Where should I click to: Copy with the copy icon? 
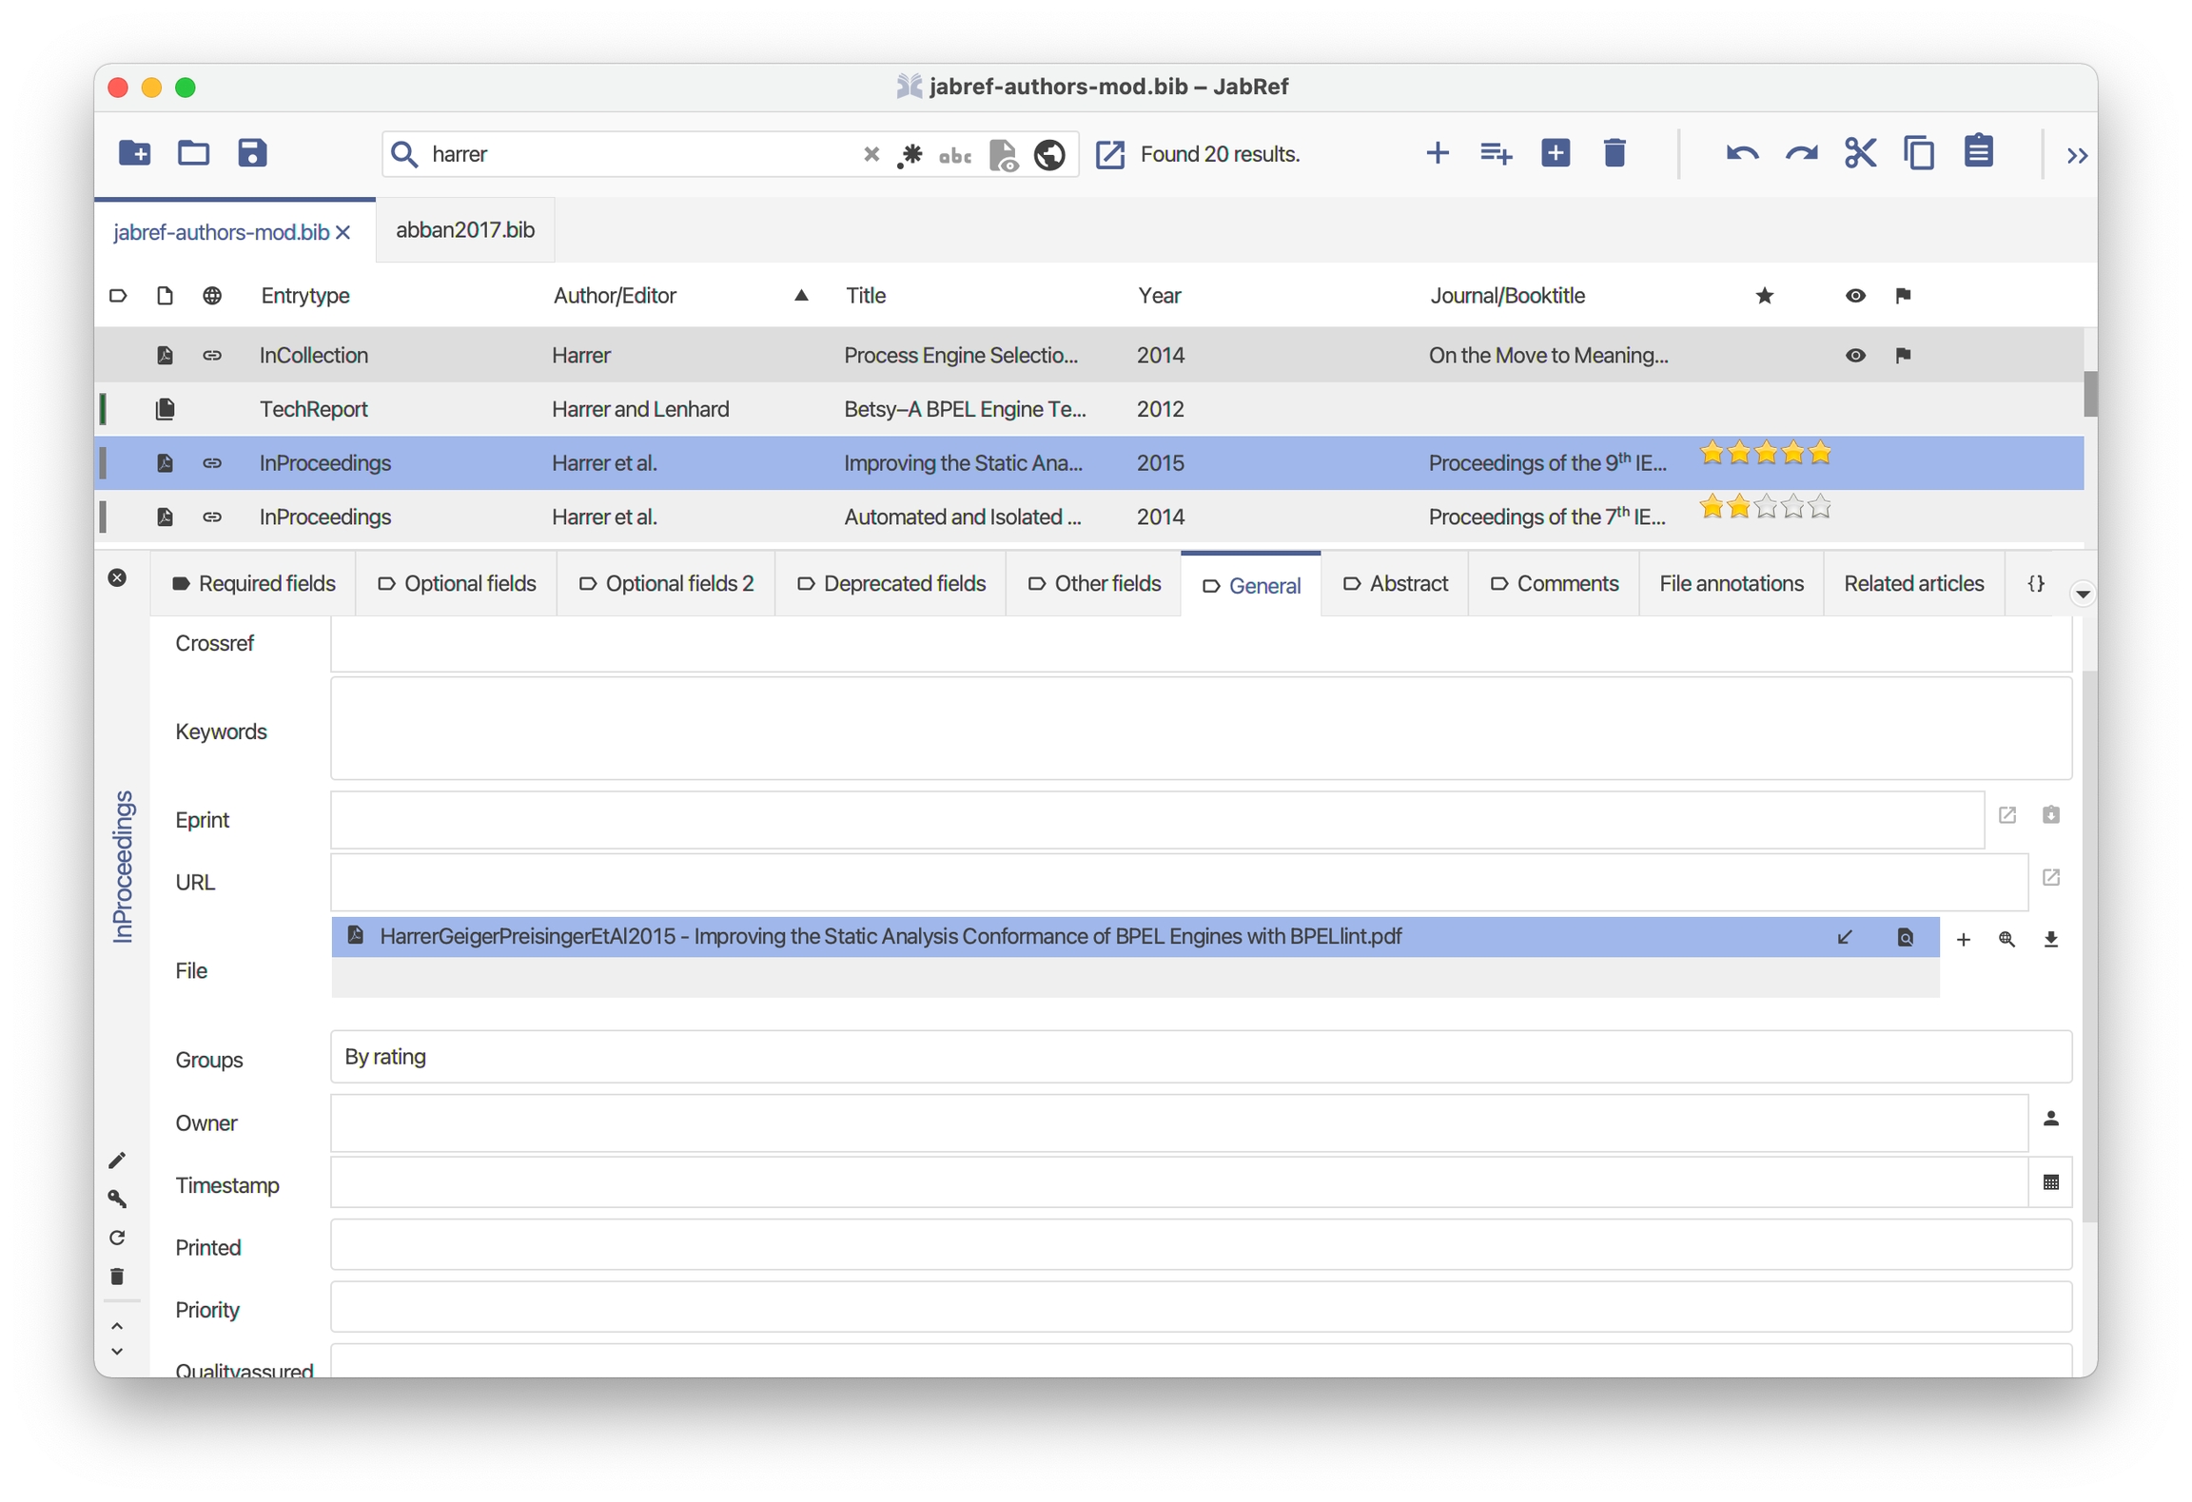(x=1919, y=153)
